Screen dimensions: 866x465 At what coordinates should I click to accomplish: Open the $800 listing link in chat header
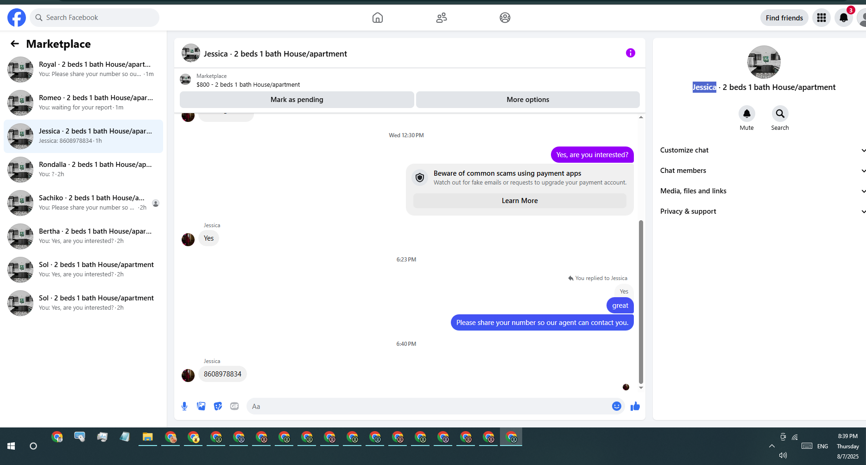click(x=248, y=85)
